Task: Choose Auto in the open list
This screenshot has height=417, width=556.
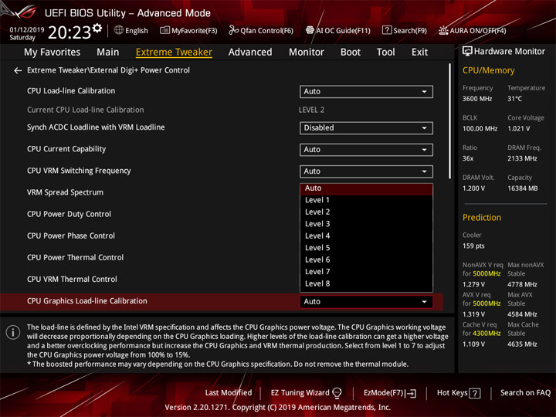Action: [x=366, y=188]
